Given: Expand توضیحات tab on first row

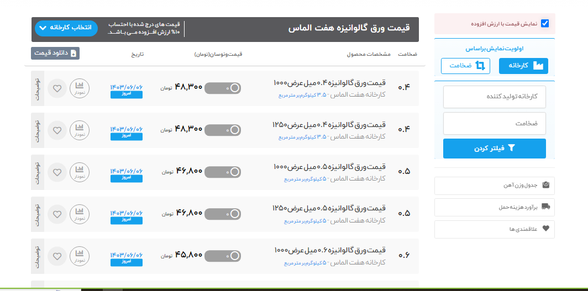Looking at the screenshot, I should coord(37,88).
